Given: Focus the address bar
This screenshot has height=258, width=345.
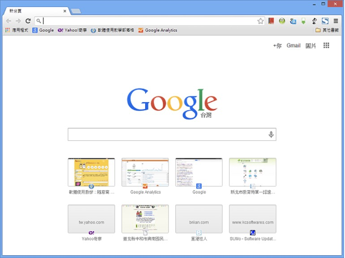Looking at the screenshot, I should pos(150,21).
